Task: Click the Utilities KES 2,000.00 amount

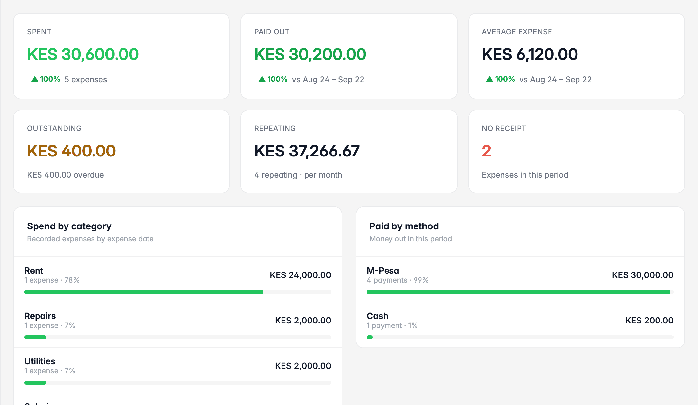Action: coord(303,366)
